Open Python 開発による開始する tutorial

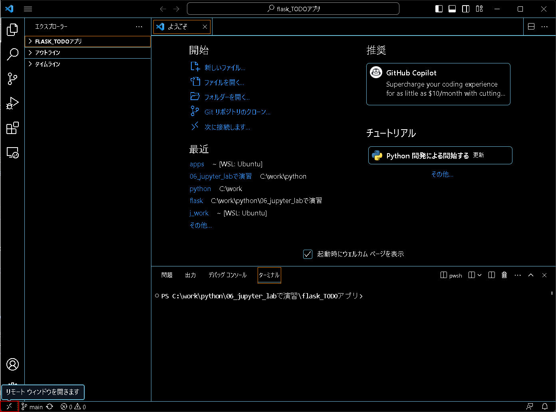[440, 156]
